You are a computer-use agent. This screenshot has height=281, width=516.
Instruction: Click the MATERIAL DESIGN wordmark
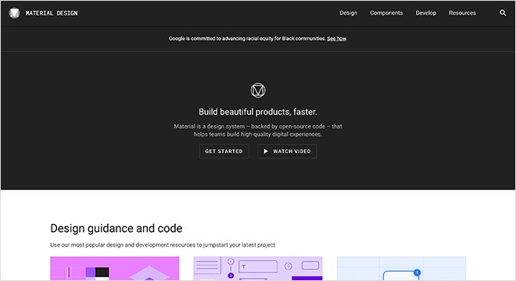coord(52,13)
